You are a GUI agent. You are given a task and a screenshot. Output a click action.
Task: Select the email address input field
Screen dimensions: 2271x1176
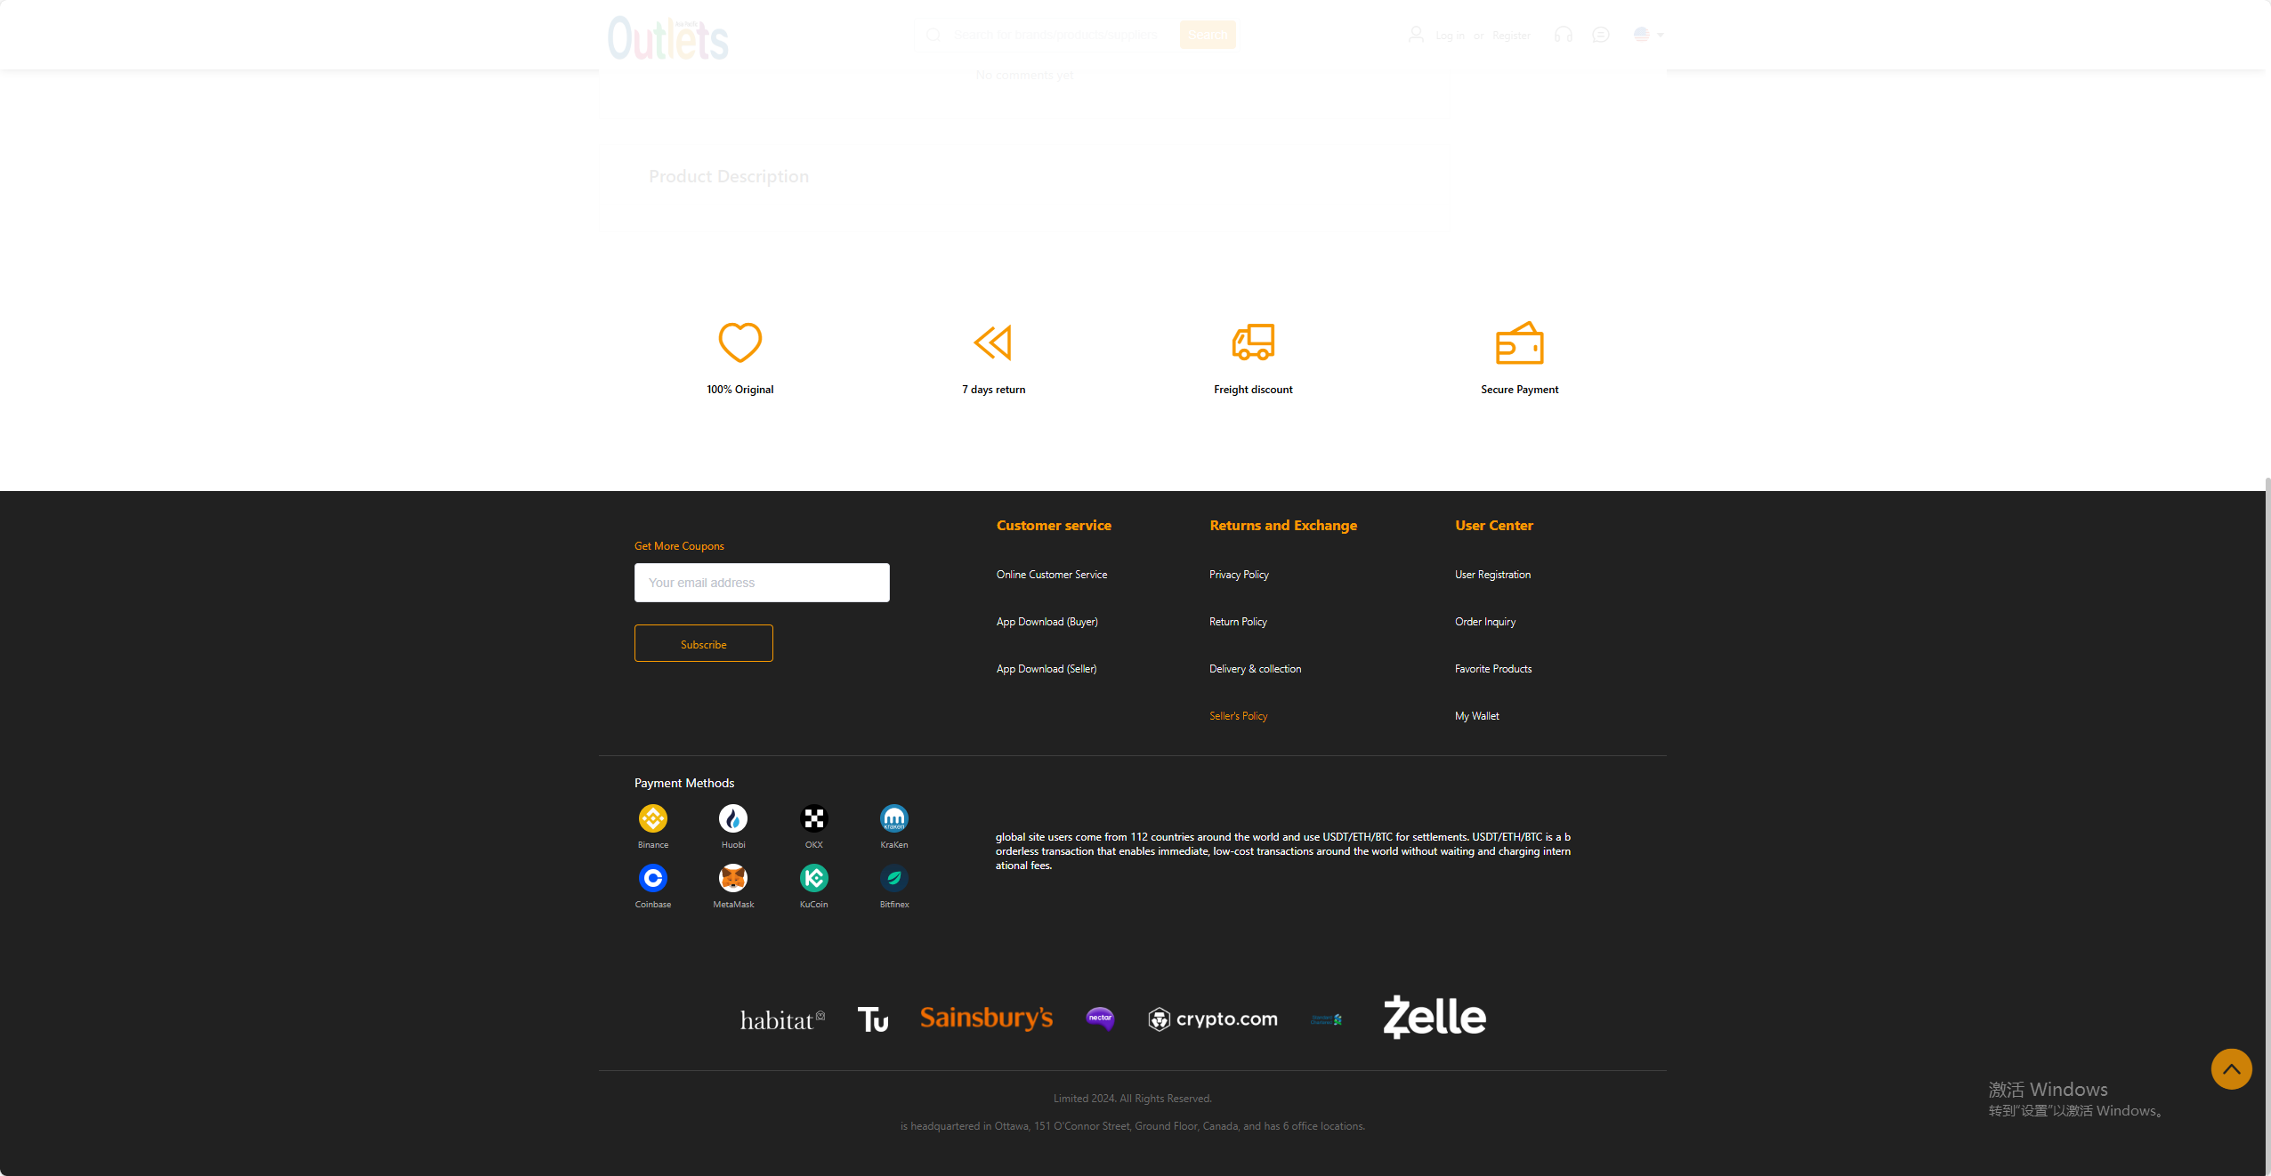762,582
